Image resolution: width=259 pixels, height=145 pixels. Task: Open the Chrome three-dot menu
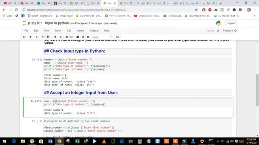click(x=255, y=10)
